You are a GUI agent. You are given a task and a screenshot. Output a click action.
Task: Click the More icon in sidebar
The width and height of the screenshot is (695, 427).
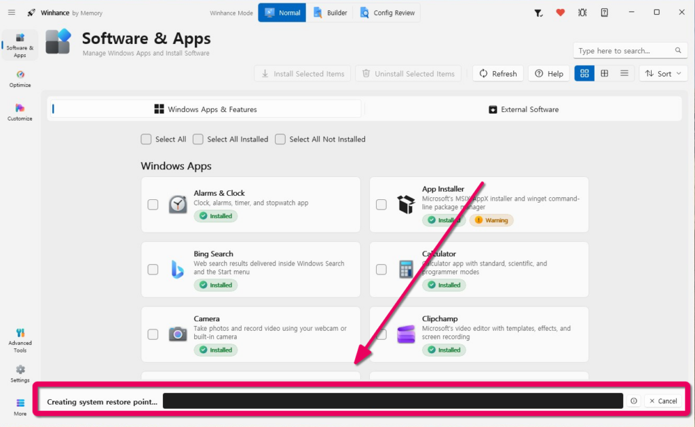(x=20, y=407)
